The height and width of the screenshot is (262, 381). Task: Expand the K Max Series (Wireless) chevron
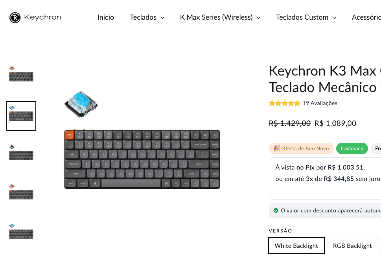coord(258,18)
